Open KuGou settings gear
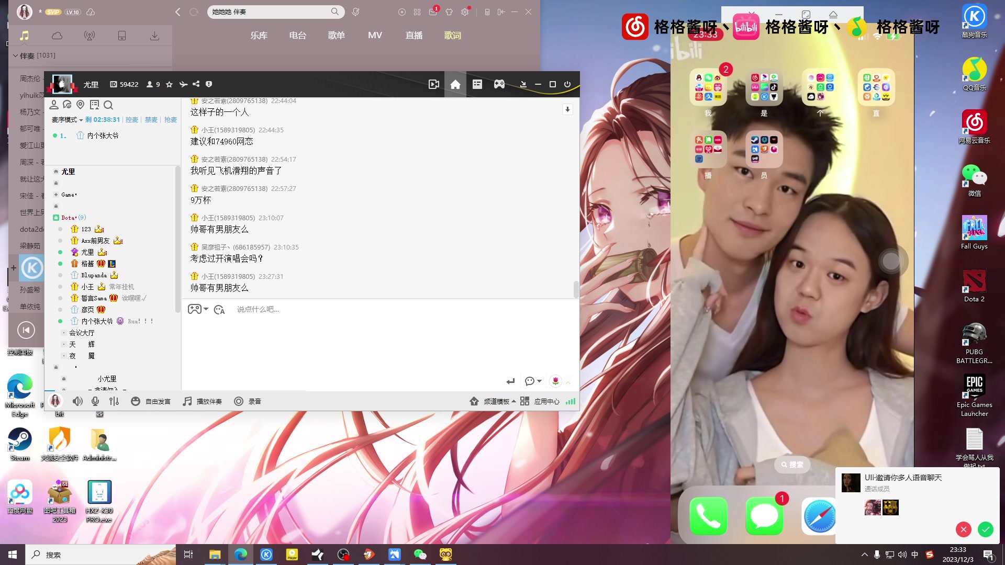This screenshot has width=1005, height=565. pyautogui.click(x=465, y=12)
